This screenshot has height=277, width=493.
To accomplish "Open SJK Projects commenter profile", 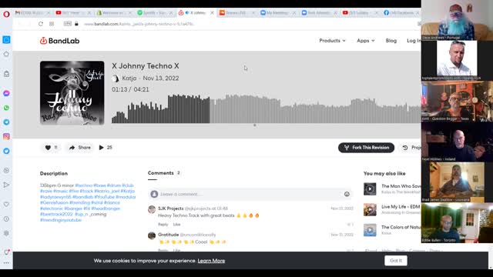I will click(x=171, y=209).
